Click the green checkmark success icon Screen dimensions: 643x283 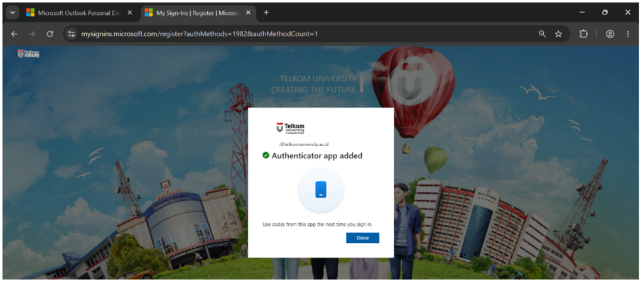(266, 155)
